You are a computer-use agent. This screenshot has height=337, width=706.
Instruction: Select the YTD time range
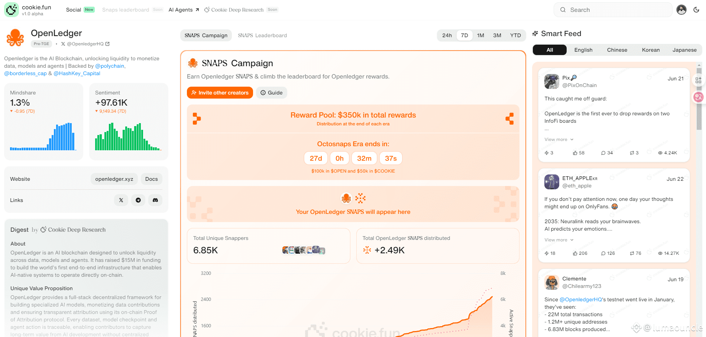click(x=515, y=35)
